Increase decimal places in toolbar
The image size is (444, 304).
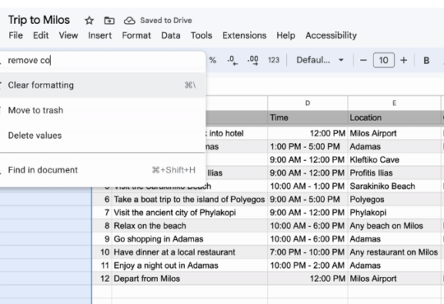(252, 60)
